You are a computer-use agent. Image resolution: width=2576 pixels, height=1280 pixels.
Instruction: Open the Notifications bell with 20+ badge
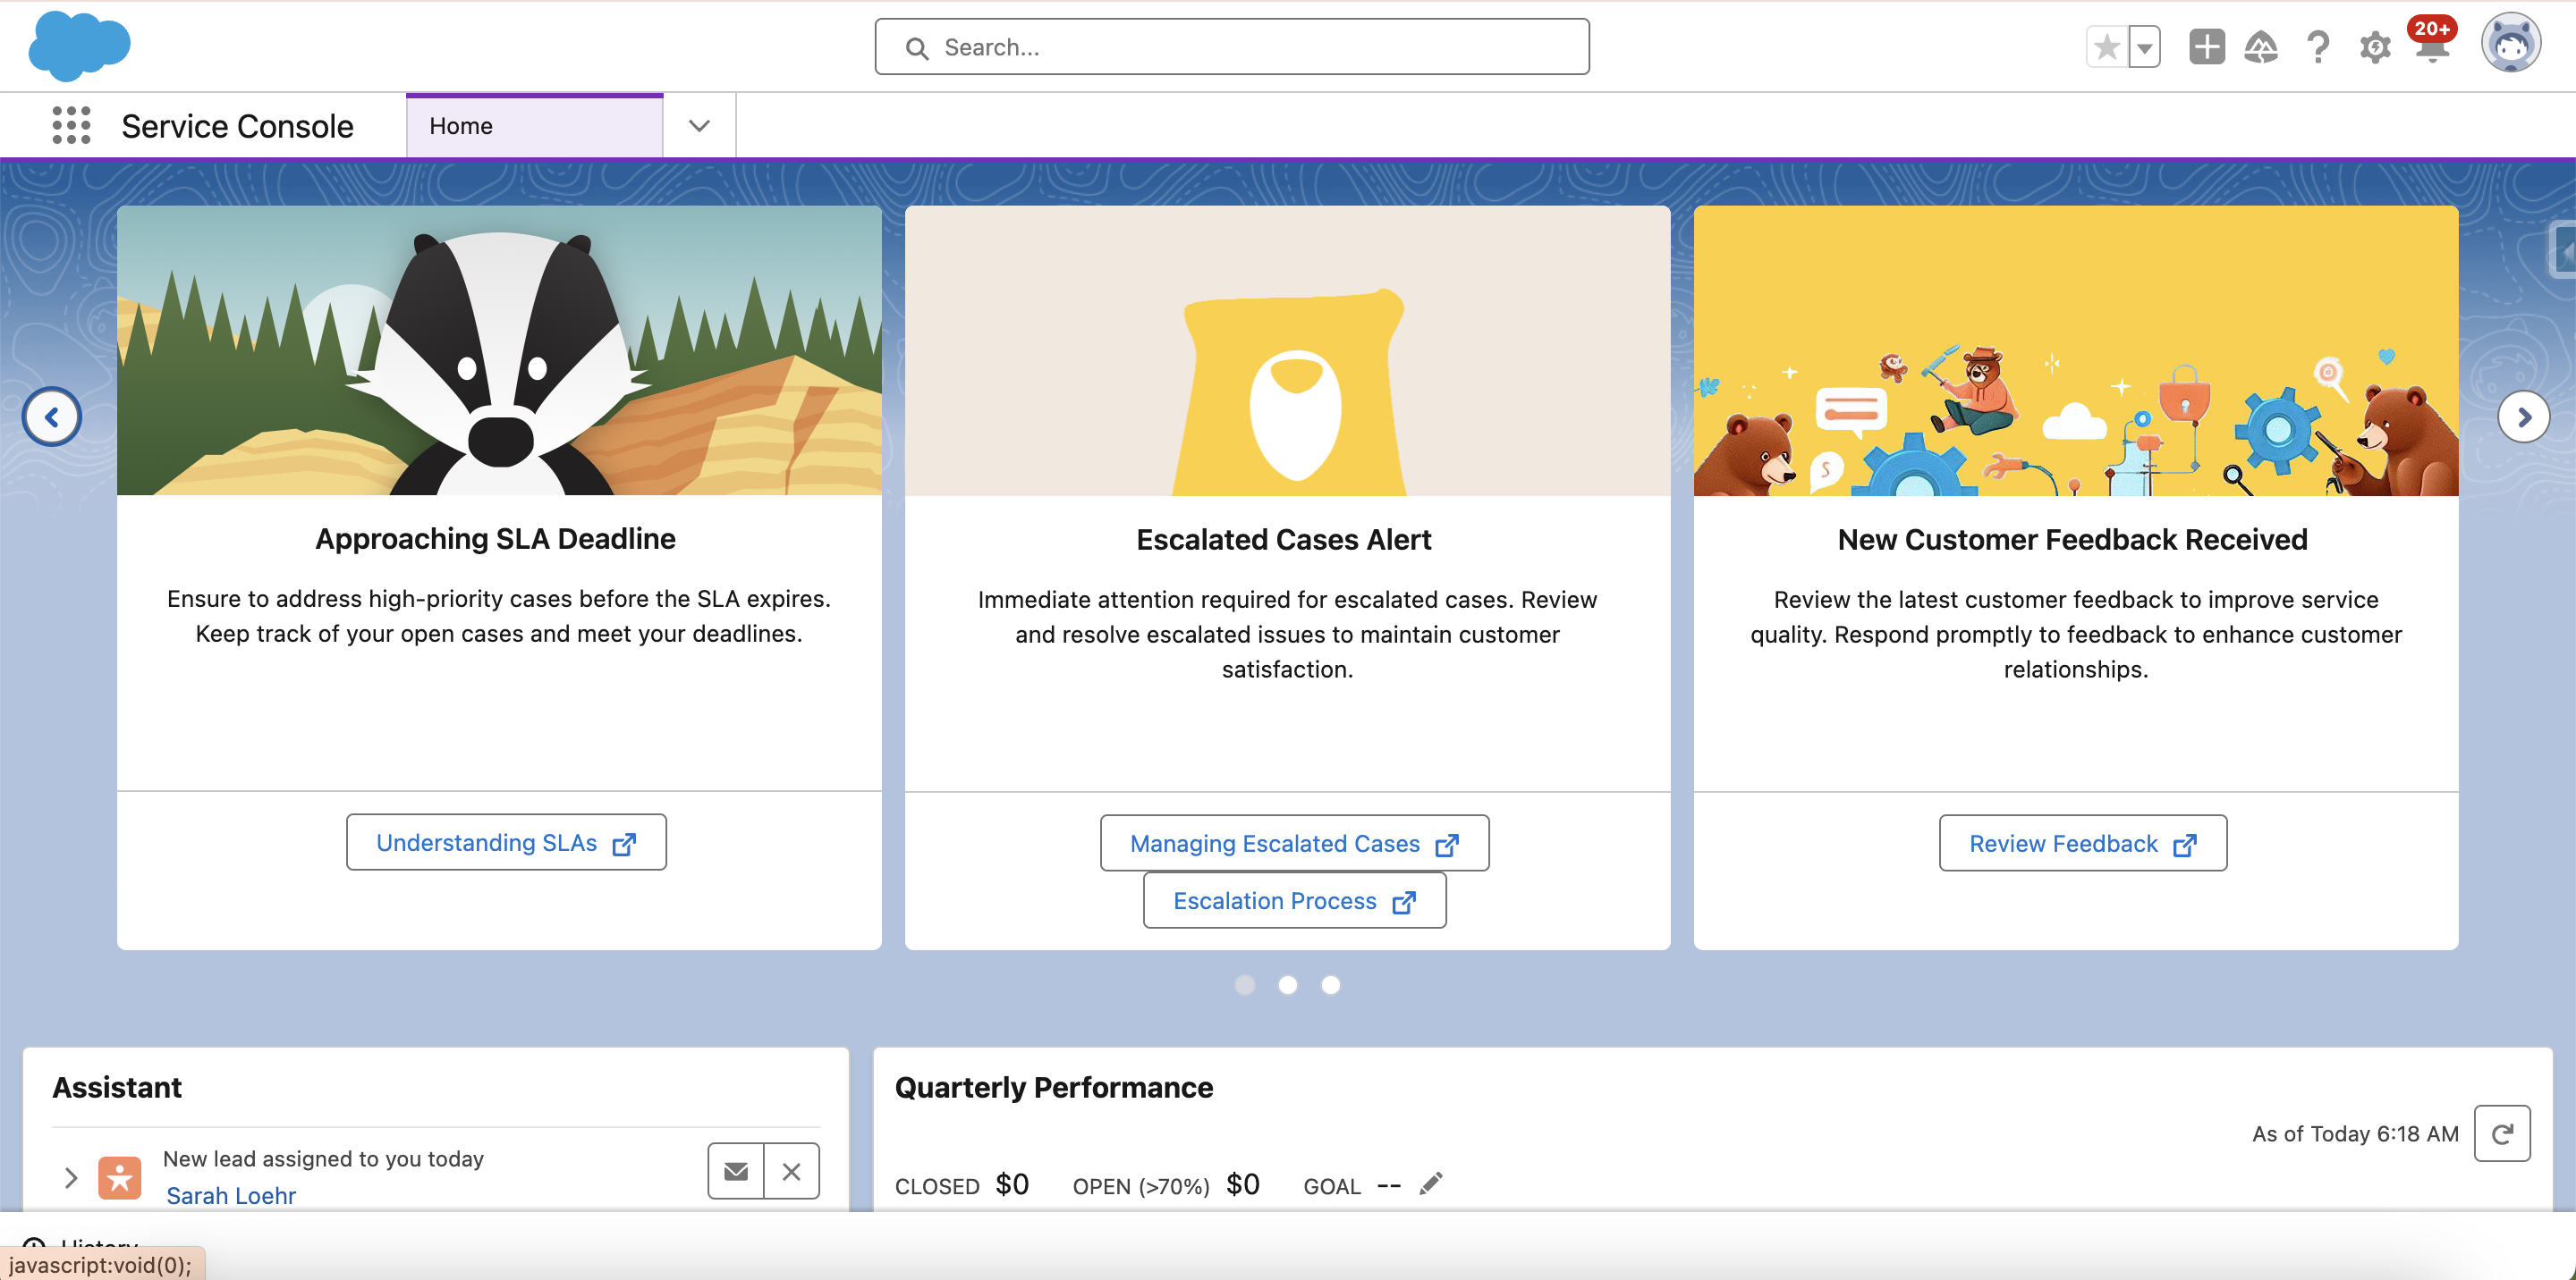click(2432, 42)
